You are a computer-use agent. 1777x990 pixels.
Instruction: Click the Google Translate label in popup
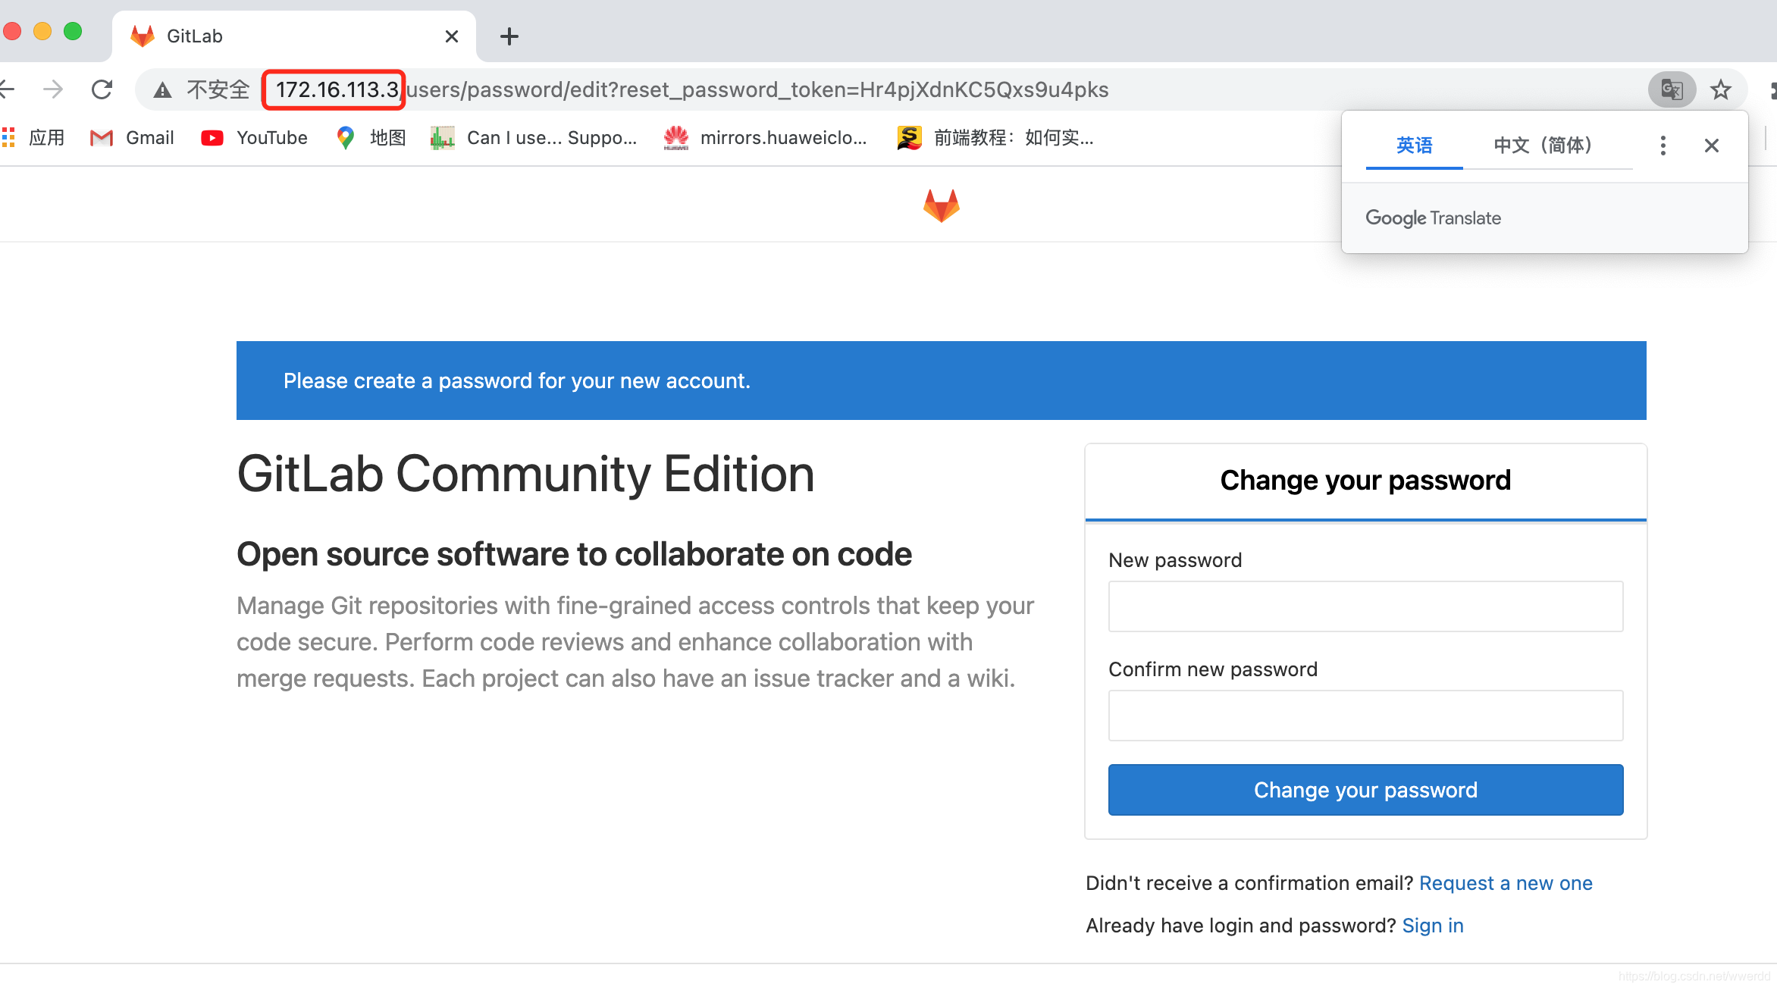[1433, 218]
